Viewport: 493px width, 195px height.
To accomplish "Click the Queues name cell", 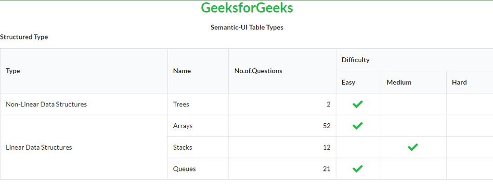I will 184,169.
